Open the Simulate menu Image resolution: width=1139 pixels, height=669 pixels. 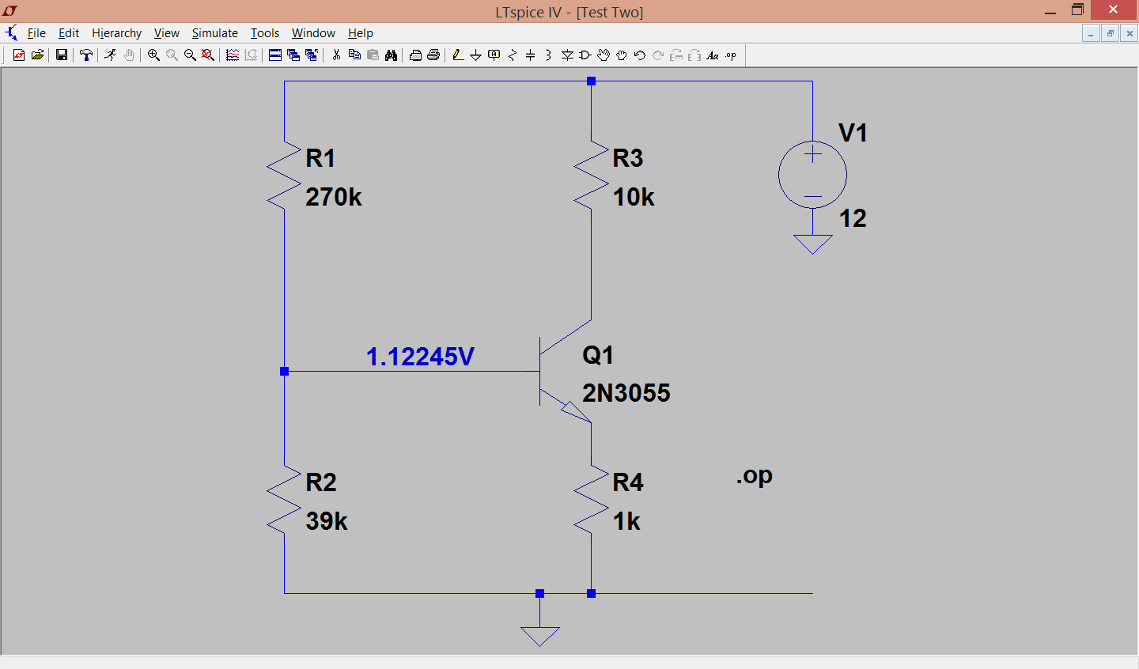point(215,33)
